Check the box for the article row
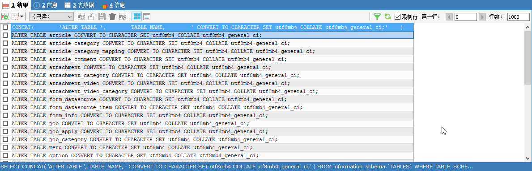Image resolution: width=532 pixels, height=171 pixels. tap(5, 35)
